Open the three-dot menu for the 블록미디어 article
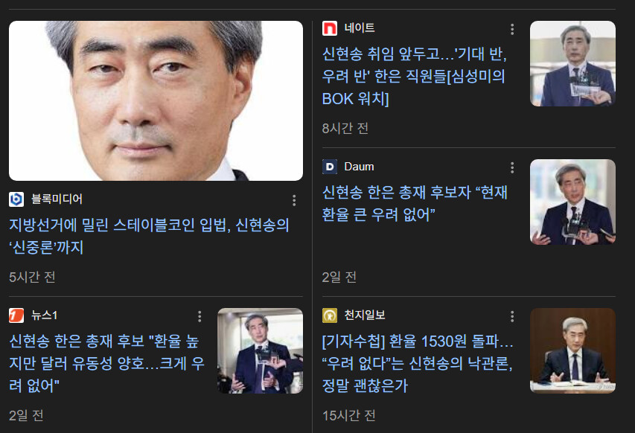Viewport: 635px width, 433px height. (x=294, y=200)
